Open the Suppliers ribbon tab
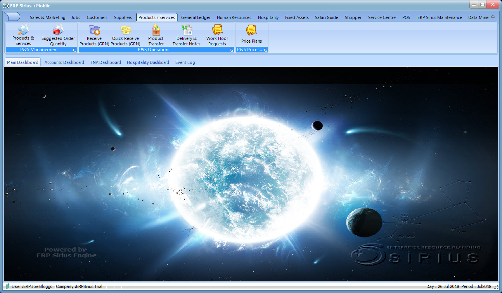 pos(123,17)
